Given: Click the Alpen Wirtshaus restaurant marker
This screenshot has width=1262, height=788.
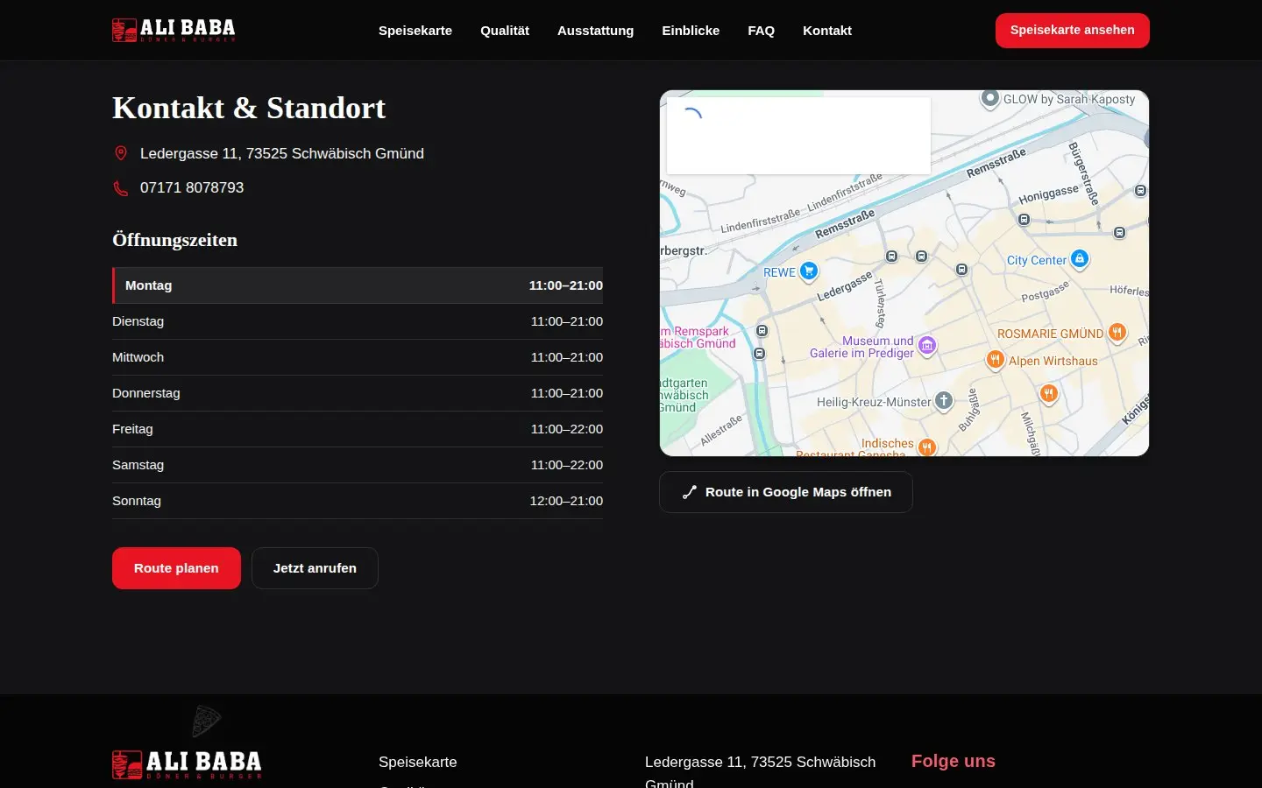Looking at the screenshot, I should [x=995, y=360].
